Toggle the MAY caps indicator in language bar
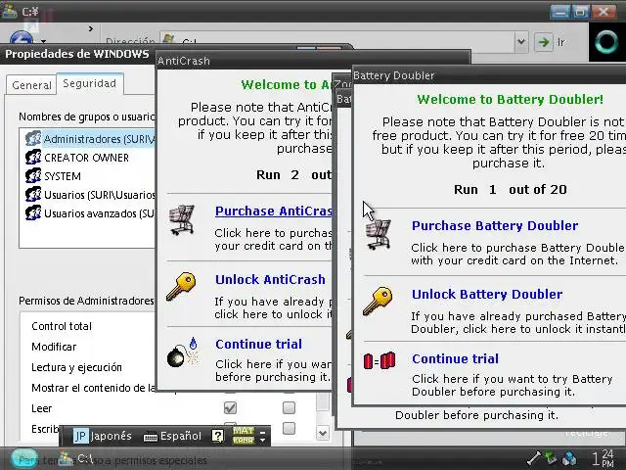 [244, 431]
